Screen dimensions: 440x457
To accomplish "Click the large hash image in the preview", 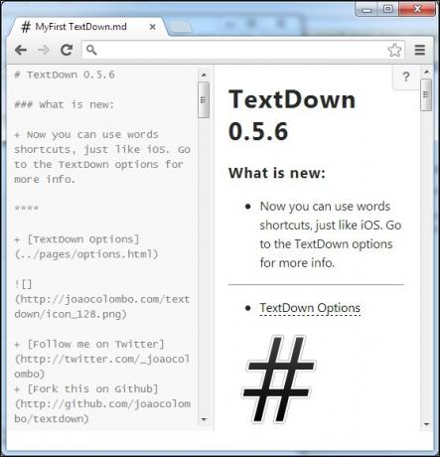I will 279,380.
